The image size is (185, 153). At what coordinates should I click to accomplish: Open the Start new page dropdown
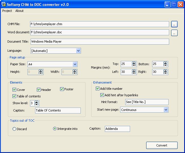click(166, 110)
